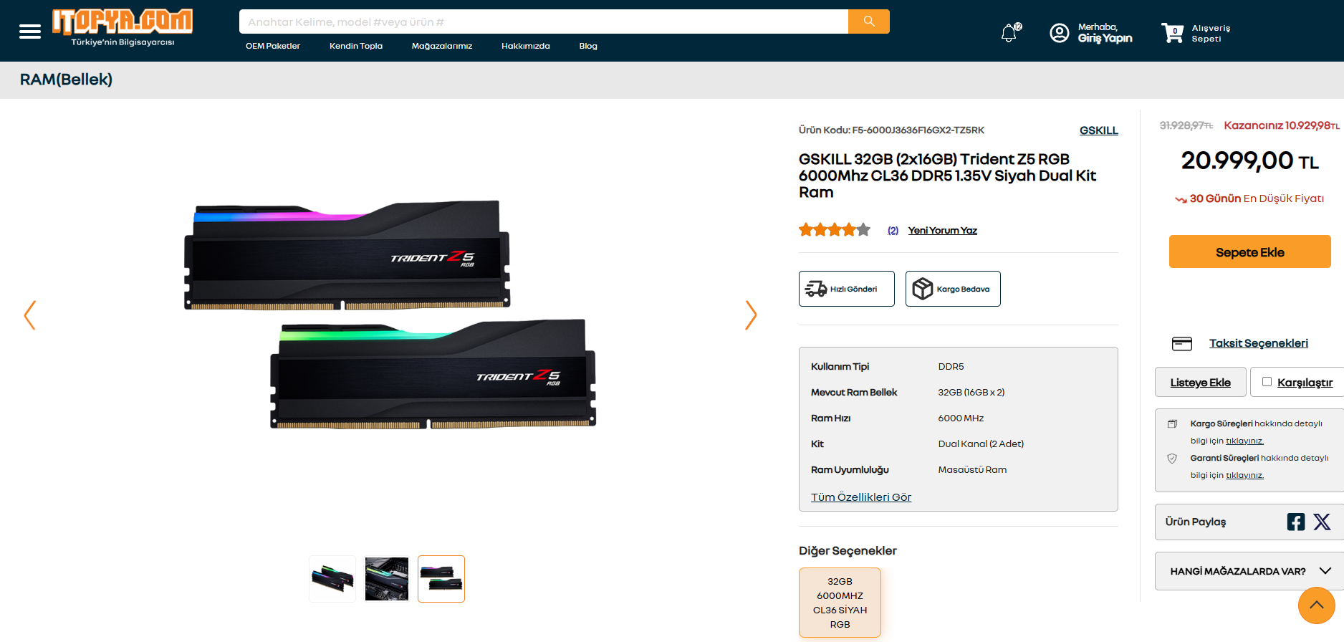Click the Alışveriş Sepeti label
The image size is (1344, 642).
point(1211,34)
